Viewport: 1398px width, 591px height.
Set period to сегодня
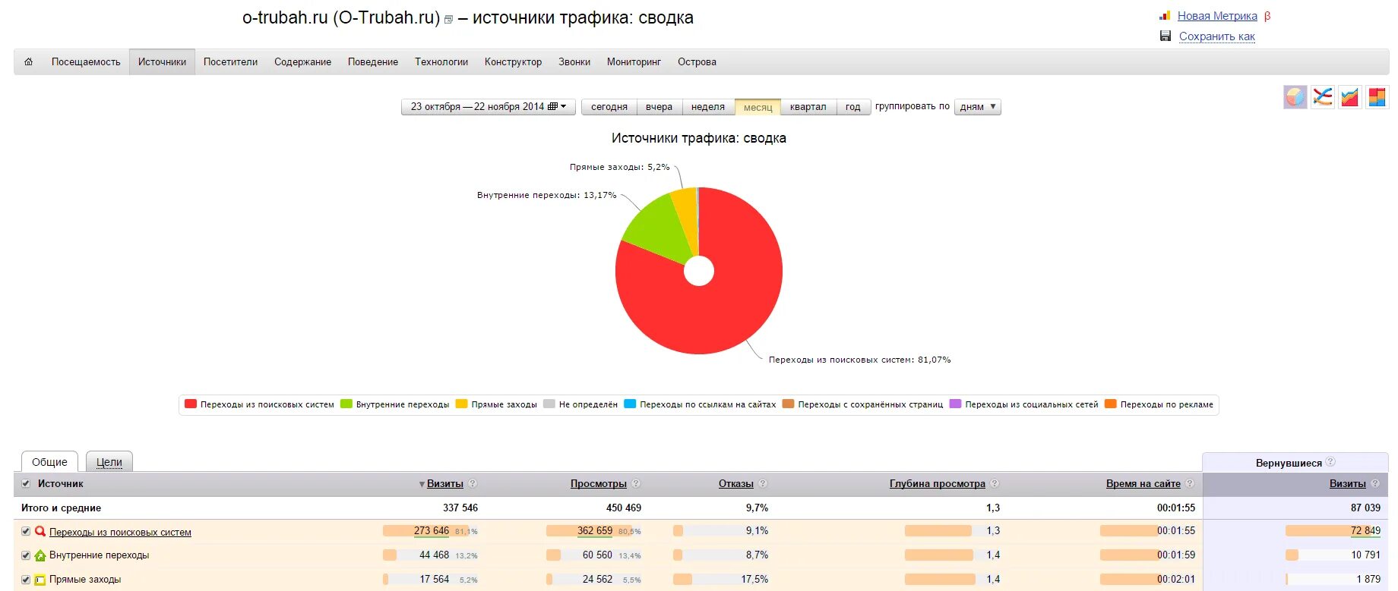[609, 107]
